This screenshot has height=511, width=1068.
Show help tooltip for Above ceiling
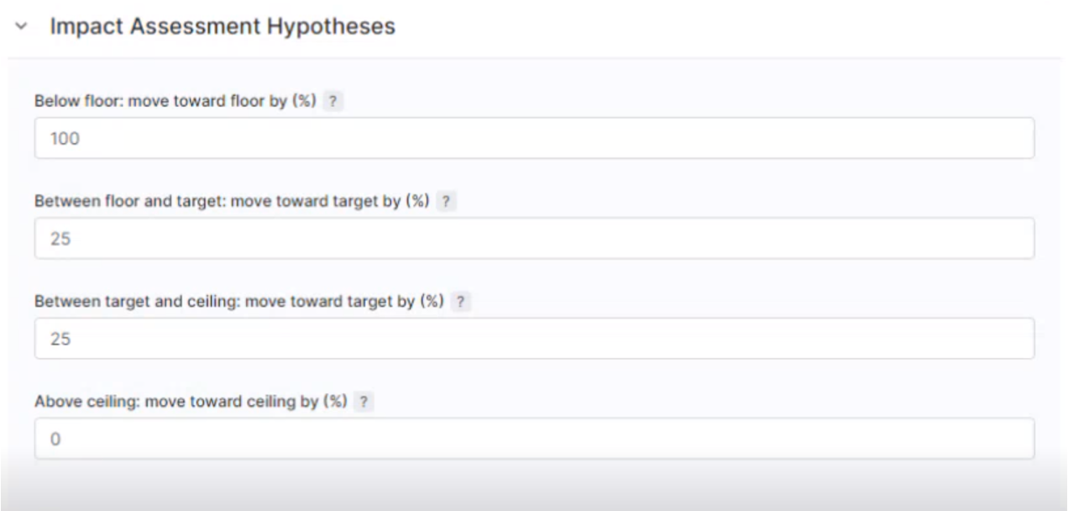pyautogui.click(x=363, y=402)
